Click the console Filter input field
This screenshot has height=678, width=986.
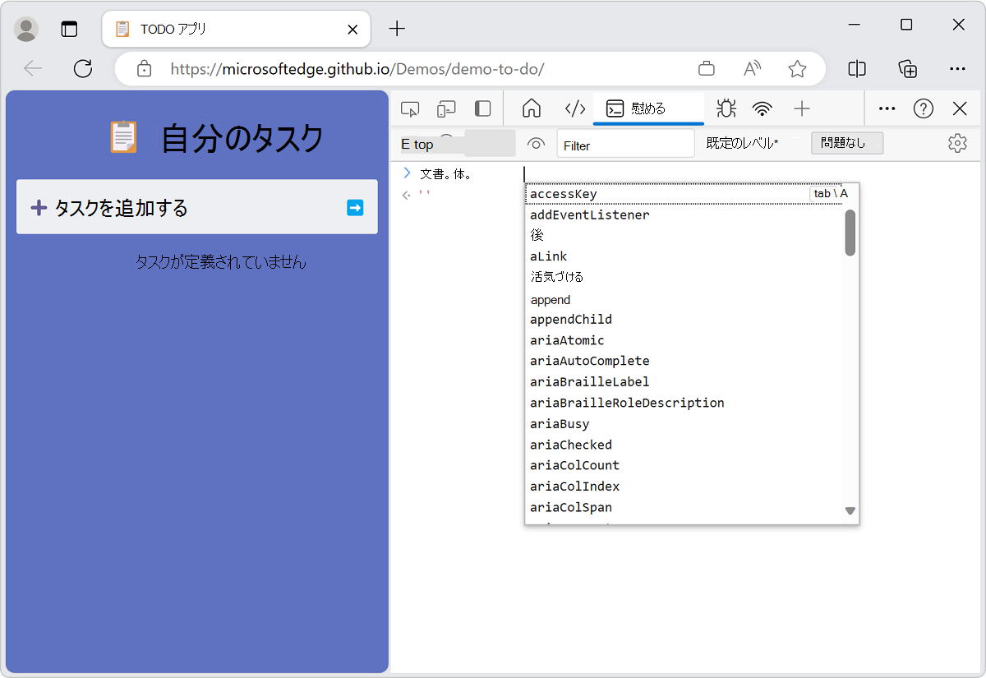click(x=624, y=142)
